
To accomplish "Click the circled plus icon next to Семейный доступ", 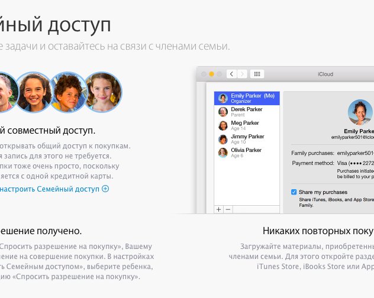I will click(x=105, y=189).
